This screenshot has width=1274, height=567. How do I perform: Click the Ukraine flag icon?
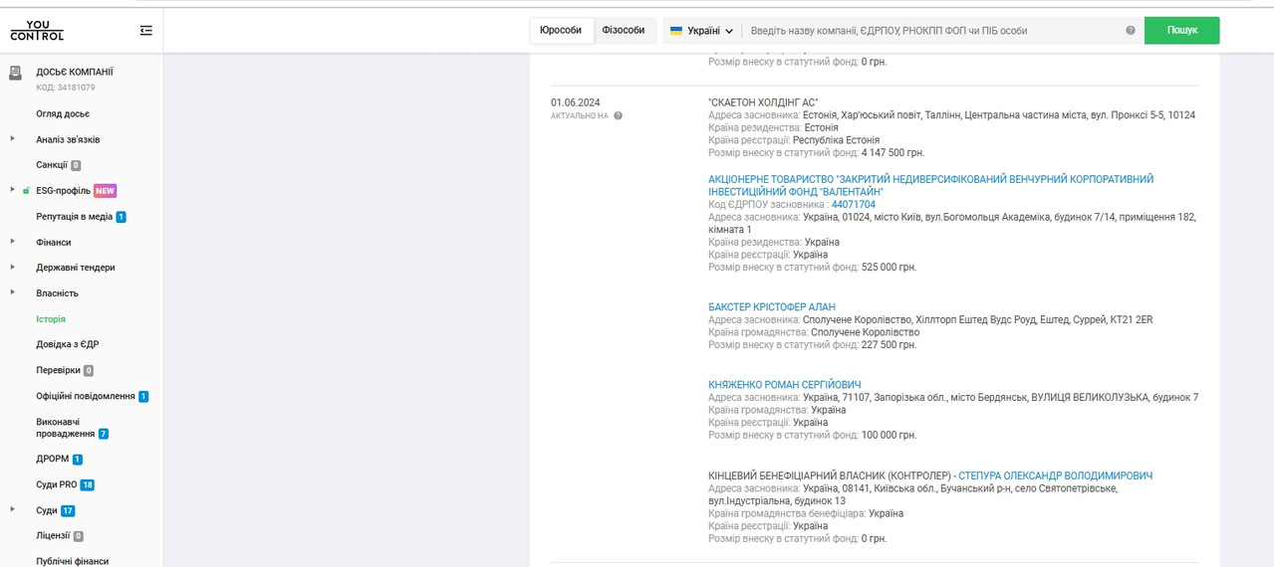676,31
